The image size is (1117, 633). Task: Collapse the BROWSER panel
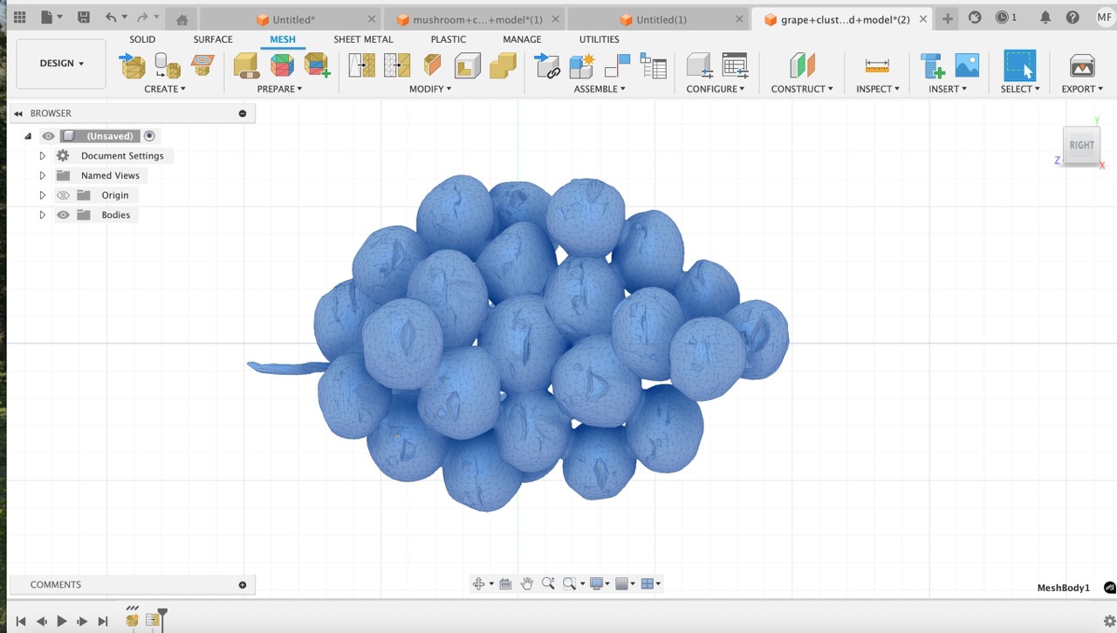(18, 112)
